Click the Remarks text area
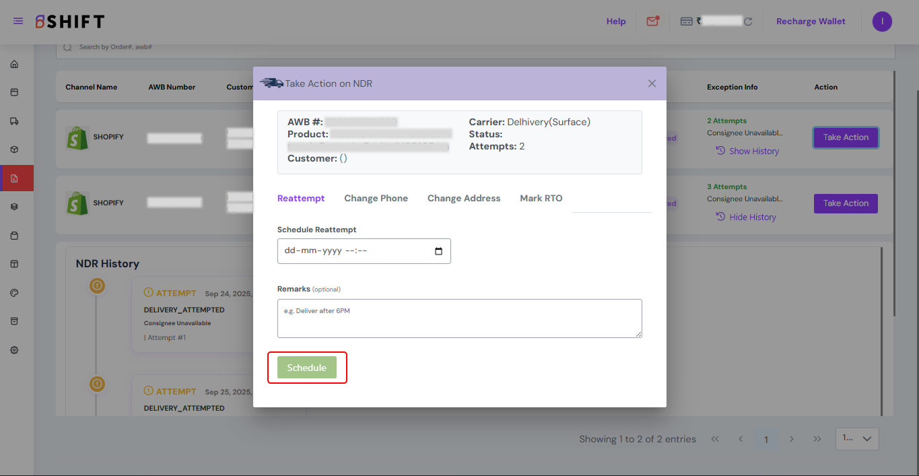919x476 pixels. point(459,318)
